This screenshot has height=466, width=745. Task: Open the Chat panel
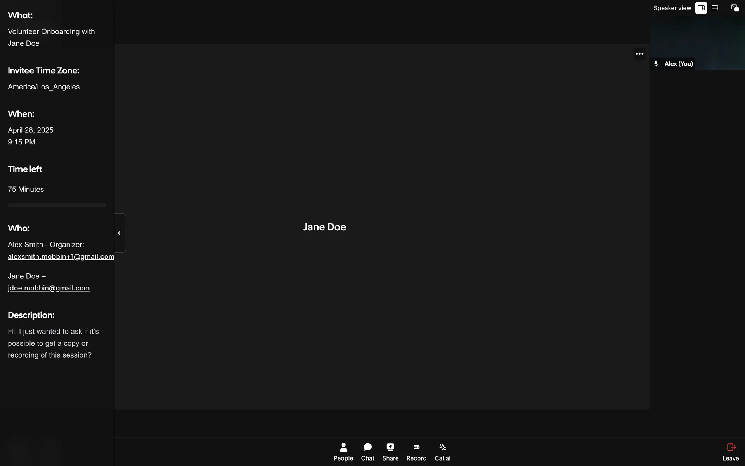pyautogui.click(x=367, y=452)
